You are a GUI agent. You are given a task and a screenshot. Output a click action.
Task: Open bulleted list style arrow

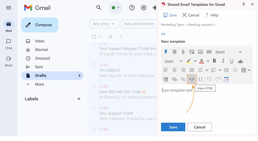207,70
